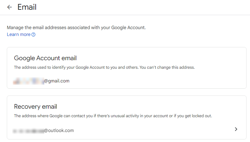Click the question mark help icon
250x142 pixels.
coord(33,34)
